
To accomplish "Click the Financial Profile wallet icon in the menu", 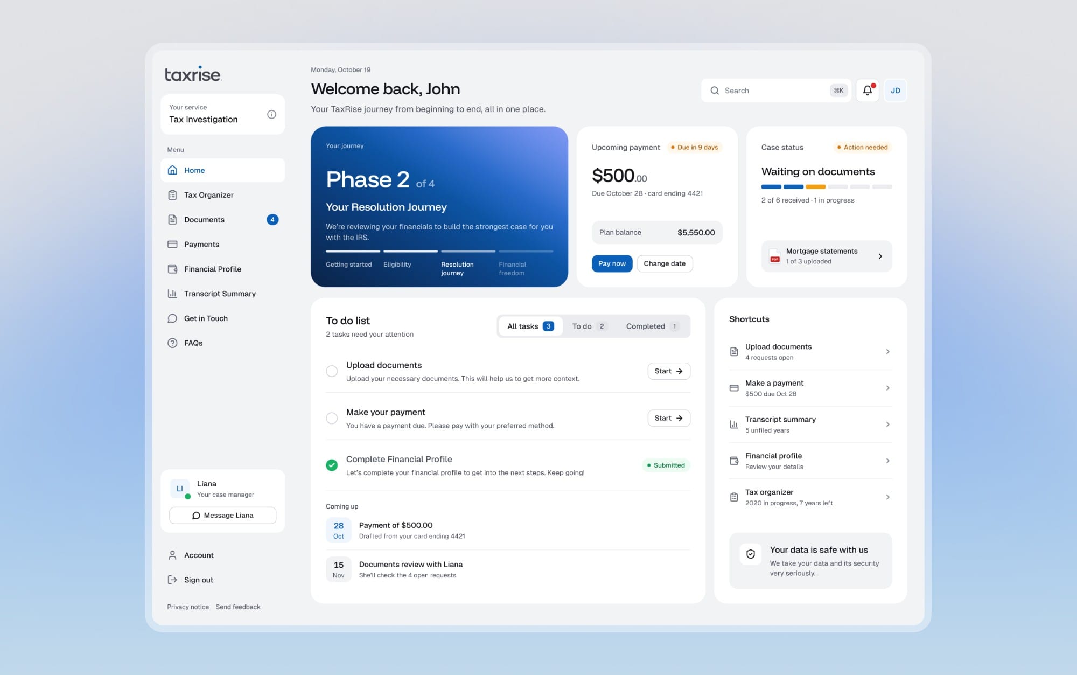I will [x=172, y=269].
